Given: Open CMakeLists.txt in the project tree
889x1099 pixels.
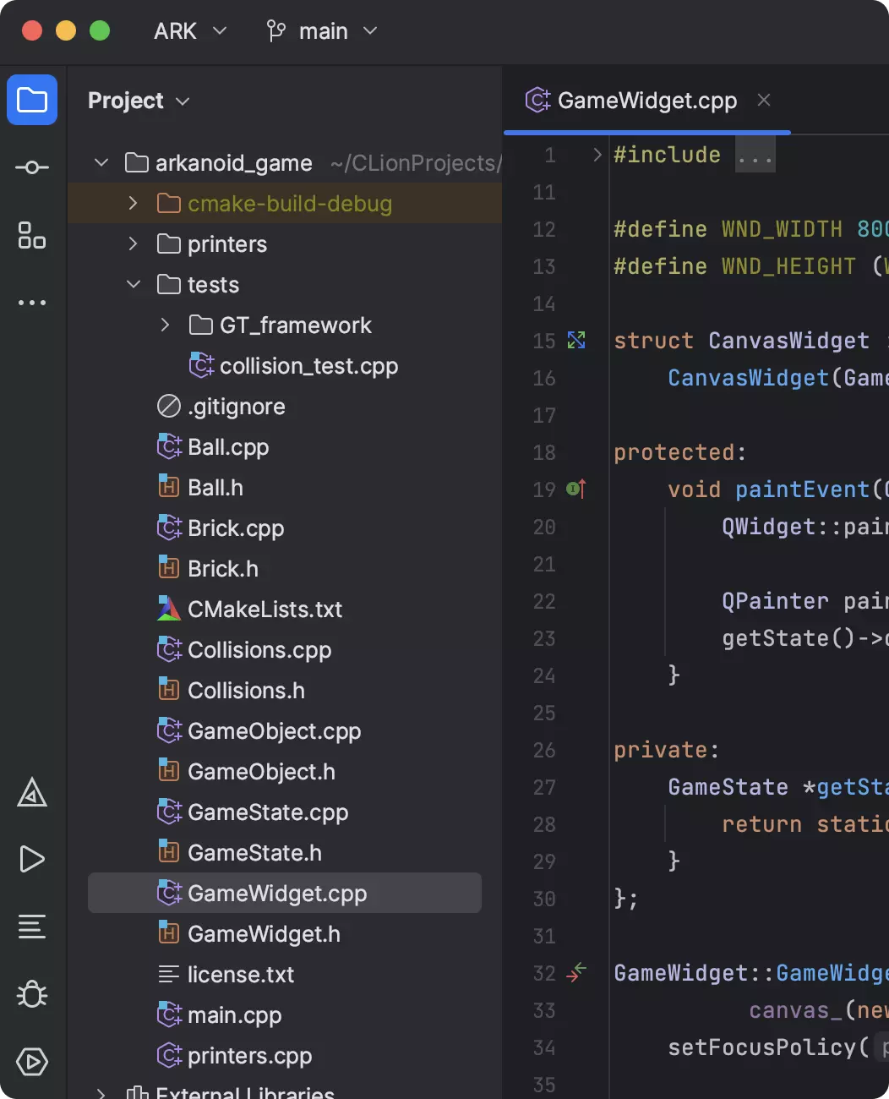Looking at the screenshot, I should point(265,610).
